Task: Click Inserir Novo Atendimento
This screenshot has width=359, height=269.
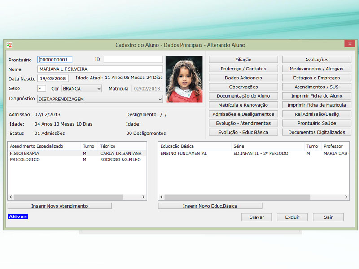Action: tap(59, 206)
